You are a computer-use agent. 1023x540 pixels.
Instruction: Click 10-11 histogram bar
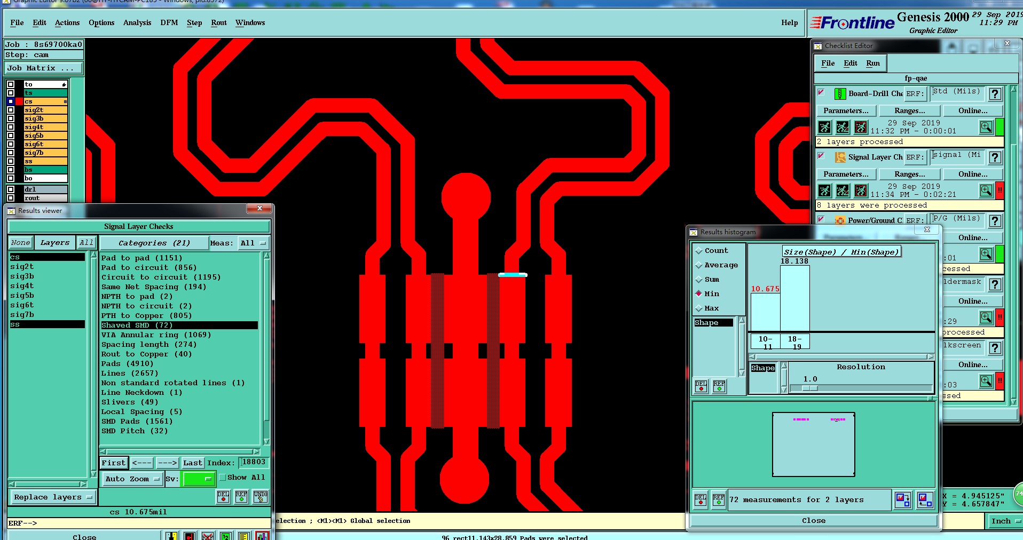tap(766, 312)
